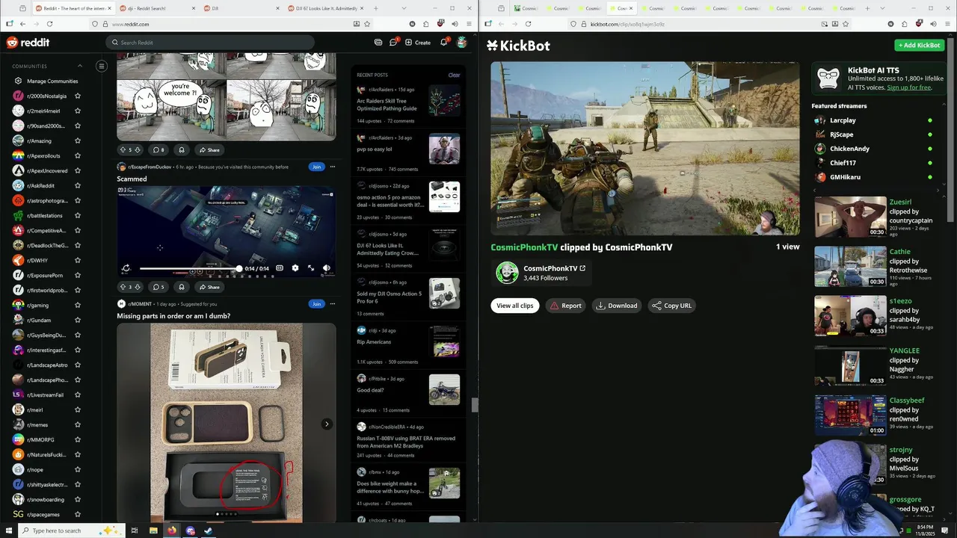Collapse the Reddit left navigation sidebar
The height and width of the screenshot is (538, 957).
[x=102, y=66]
